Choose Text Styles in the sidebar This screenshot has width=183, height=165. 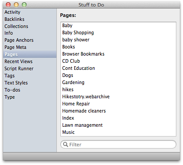[x=30, y=83]
